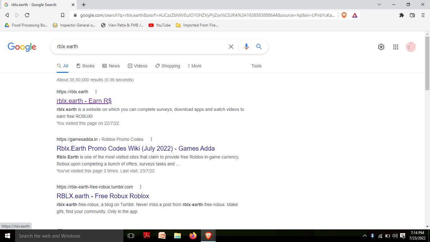Open the Google account avatar
This screenshot has height=242, width=430.
click(x=411, y=47)
